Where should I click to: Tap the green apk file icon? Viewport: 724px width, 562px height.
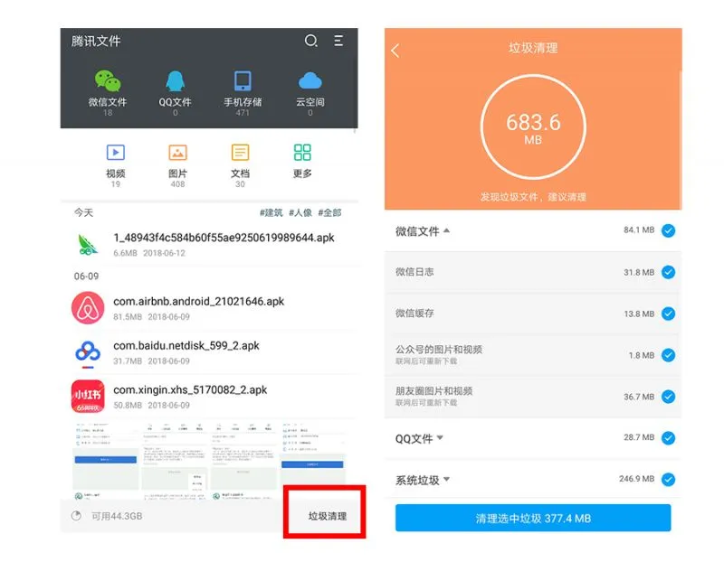point(88,244)
